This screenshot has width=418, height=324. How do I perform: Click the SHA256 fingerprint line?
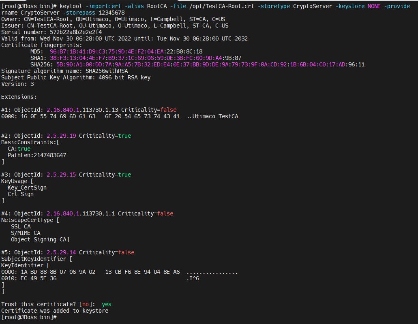click(197, 64)
